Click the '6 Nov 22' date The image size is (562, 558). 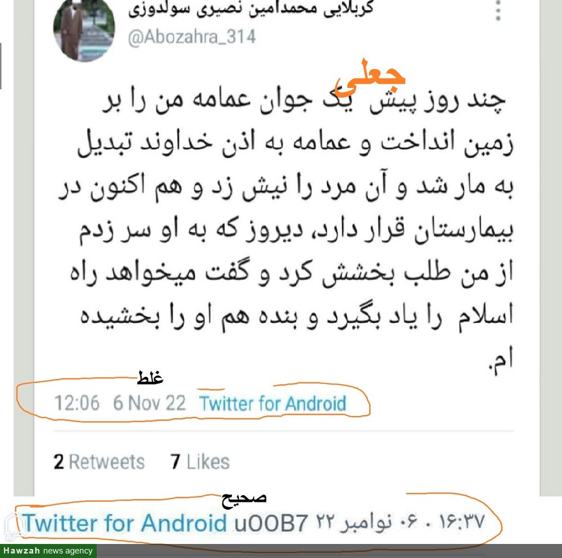149,403
